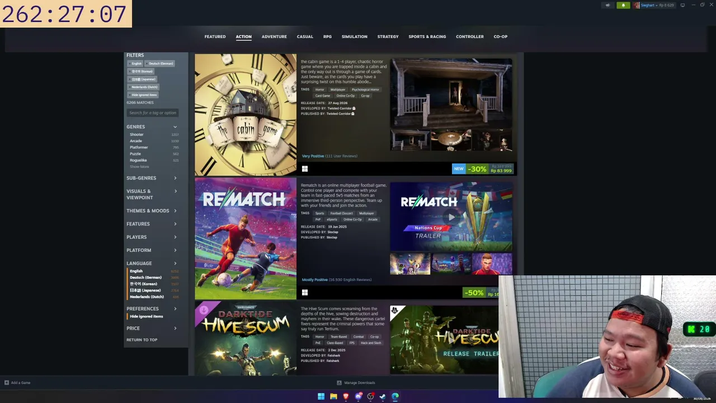Open the Rematch game cover art

pyautogui.click(x=246, y=238)
